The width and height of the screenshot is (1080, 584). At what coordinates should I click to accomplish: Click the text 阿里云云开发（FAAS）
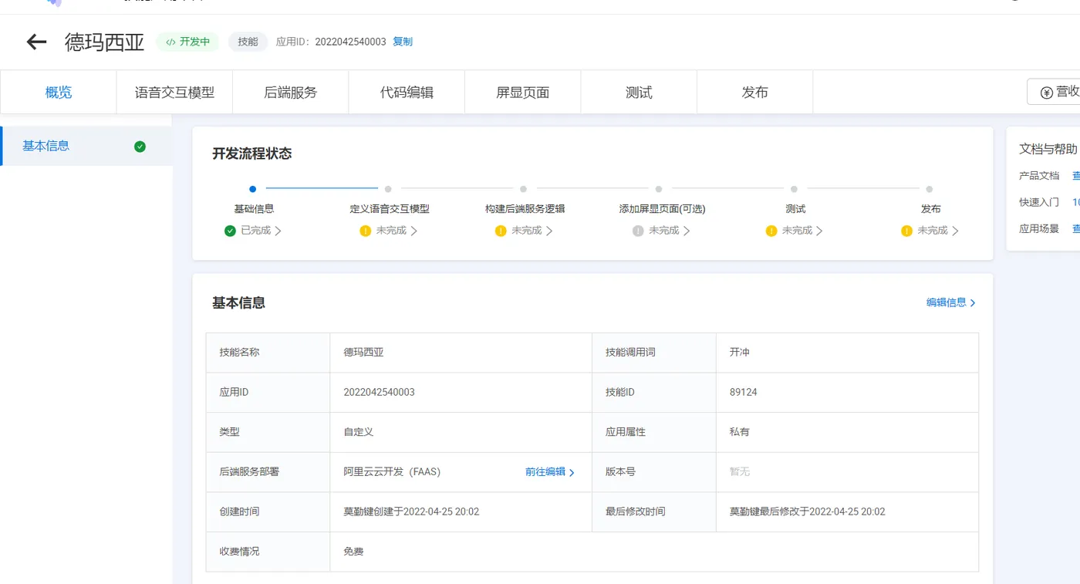(392, 472)
